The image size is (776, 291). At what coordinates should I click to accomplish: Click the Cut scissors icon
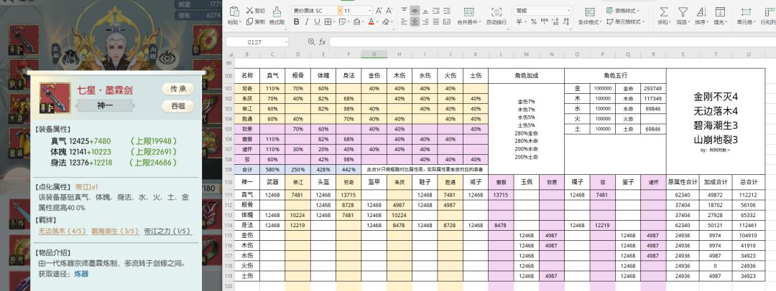(x=250, y=10)
